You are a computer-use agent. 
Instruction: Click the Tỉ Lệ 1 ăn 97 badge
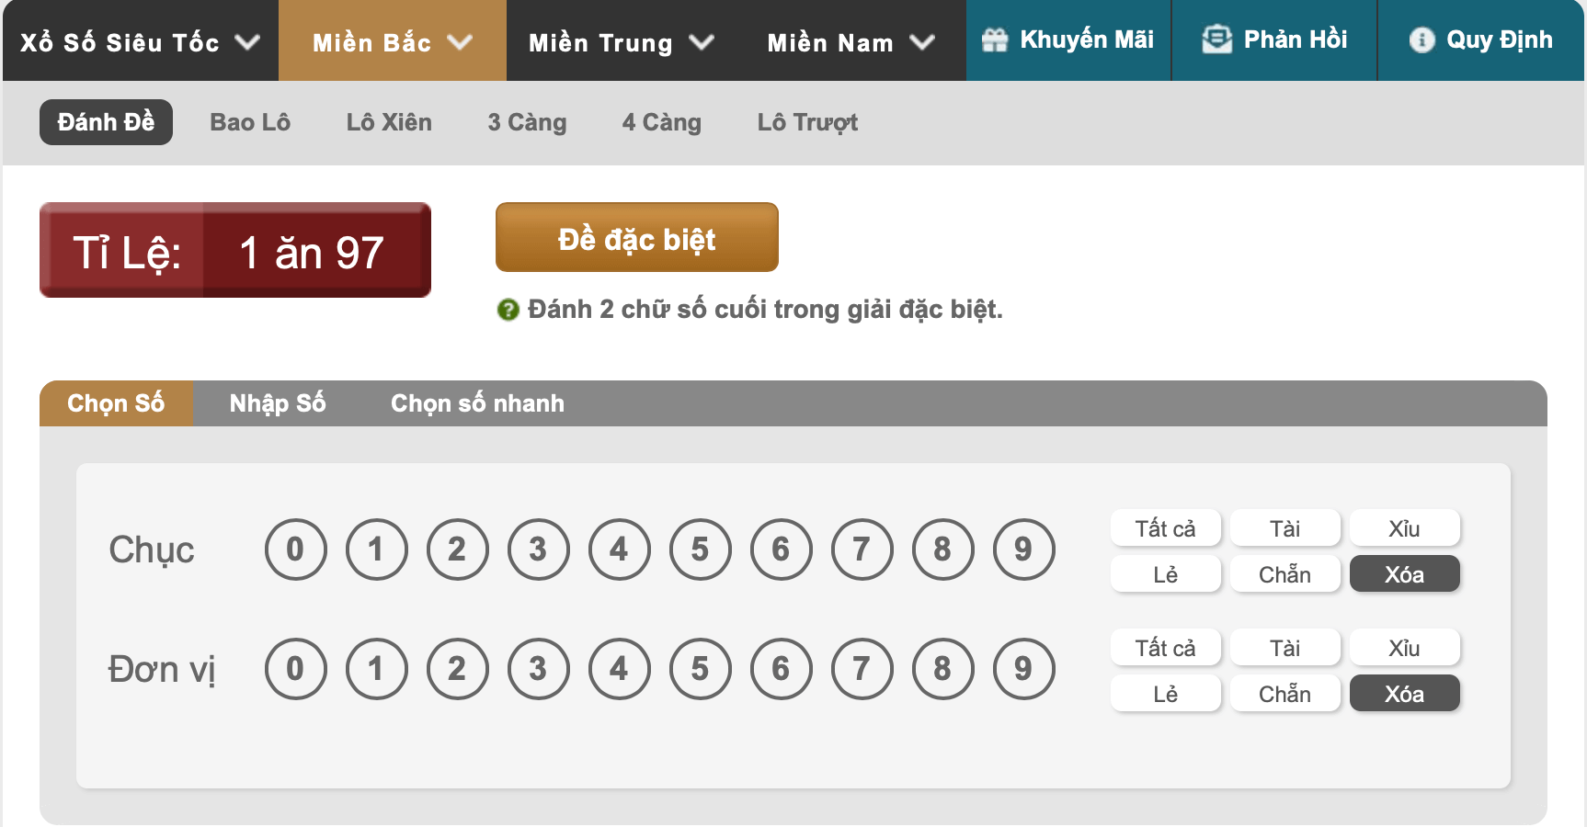(234, 249)
